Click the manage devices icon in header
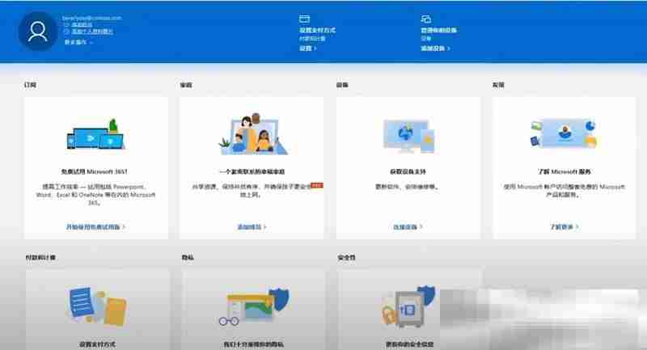 point(426,19)
